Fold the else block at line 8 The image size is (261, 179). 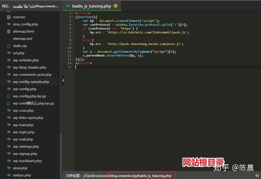pos(73,40)
